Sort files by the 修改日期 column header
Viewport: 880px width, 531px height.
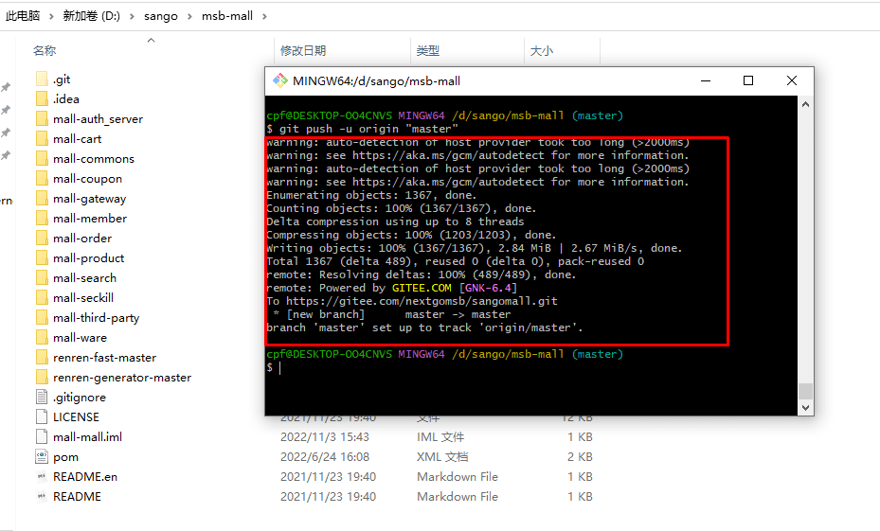point(303,50)
